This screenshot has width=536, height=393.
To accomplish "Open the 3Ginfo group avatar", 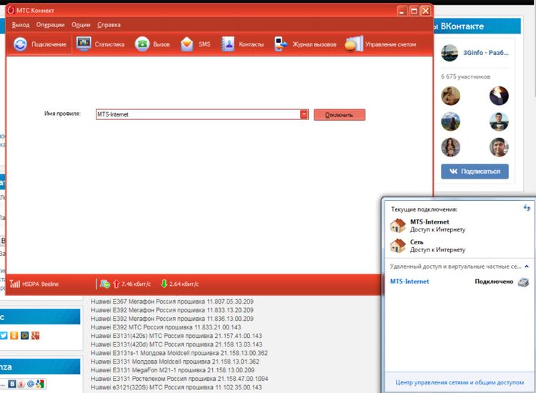I will [450, 53].
